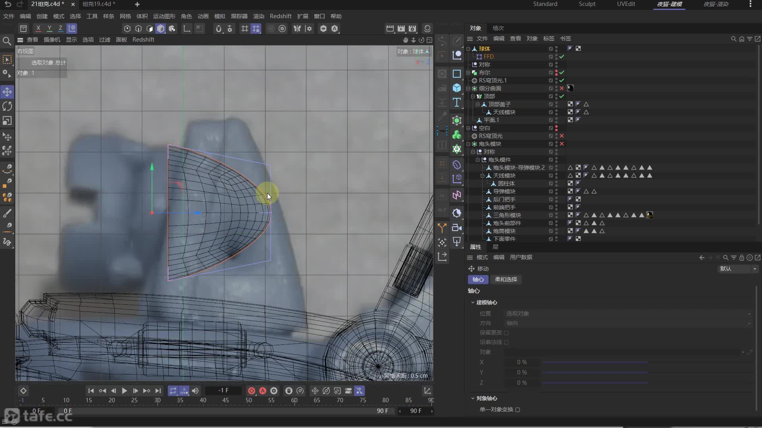Toggle FFD enable checkmark
The image size is (762, 428).
[562, 57]
